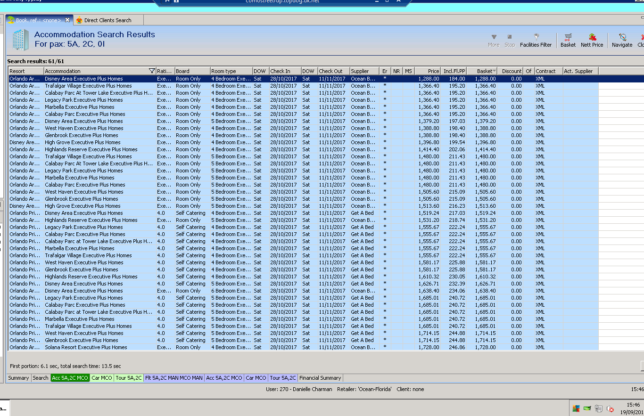The image size is (644, 416).
Task: Click the Basket shopping cart icon
Action: click(568, 38)
